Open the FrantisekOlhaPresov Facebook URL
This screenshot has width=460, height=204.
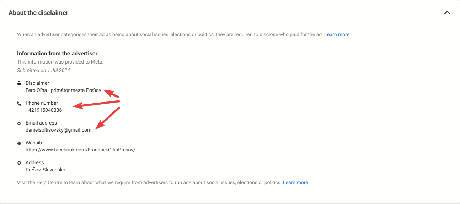tap(80, 150)
